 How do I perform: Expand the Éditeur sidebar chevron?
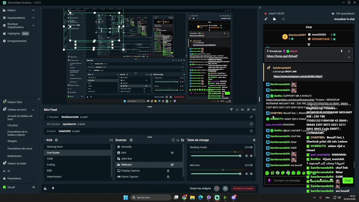pyautogui.click(x=33, y=10)
